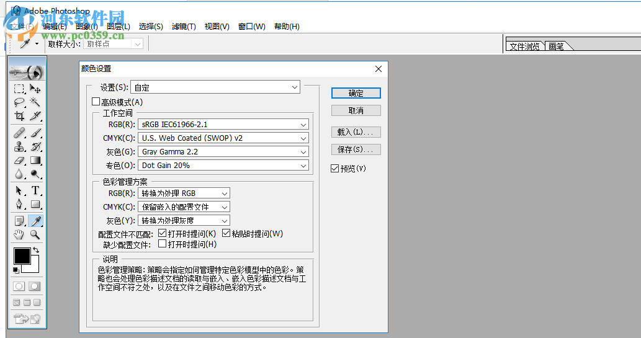Screen dimensions: 641x338
Task: Reset default black and white colors
Action: click(16, 270)
